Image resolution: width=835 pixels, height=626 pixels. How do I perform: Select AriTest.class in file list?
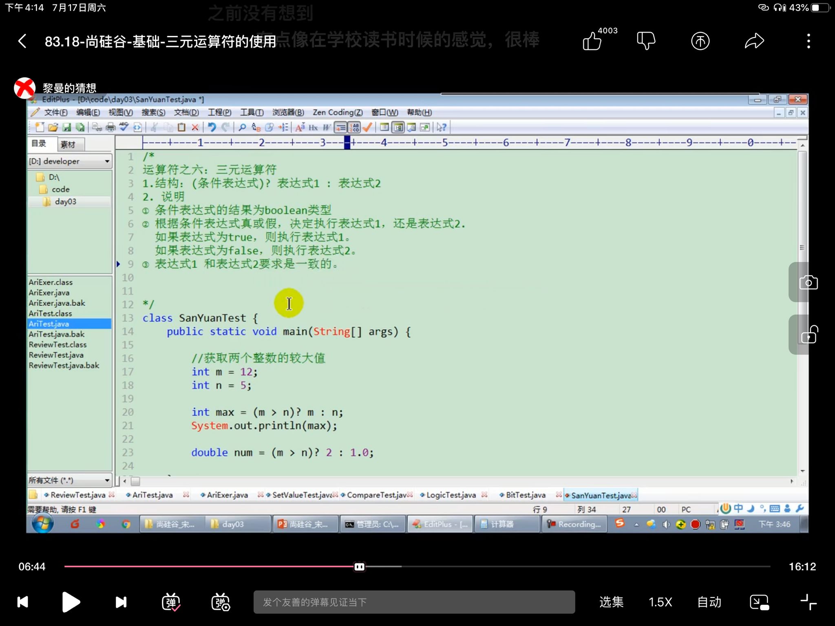[50, 313]
